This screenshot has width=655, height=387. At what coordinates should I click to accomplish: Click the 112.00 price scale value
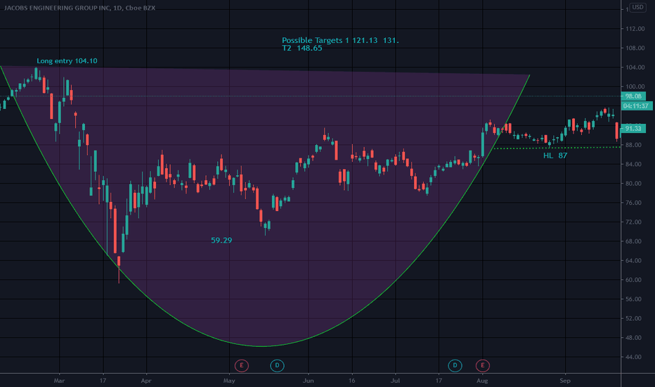click(x=635, y=29)
